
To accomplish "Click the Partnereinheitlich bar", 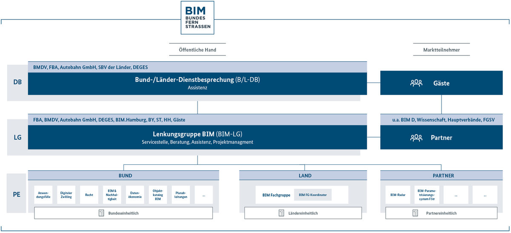I will click(441, 213).
